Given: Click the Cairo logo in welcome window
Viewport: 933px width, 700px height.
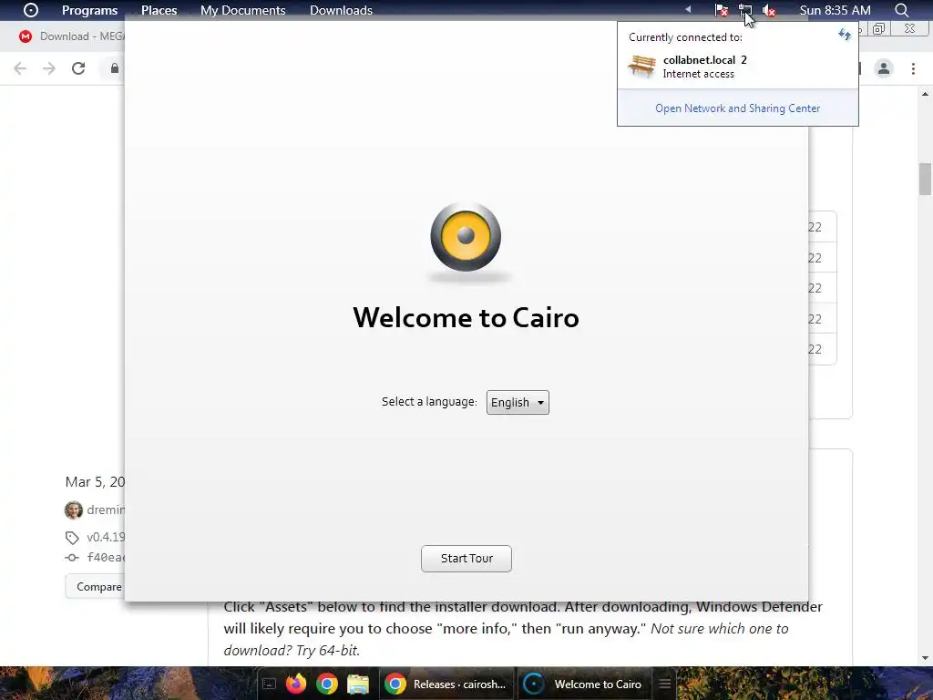Looking at the screenshot, I should pyautogui.click(x=466, y=237).
